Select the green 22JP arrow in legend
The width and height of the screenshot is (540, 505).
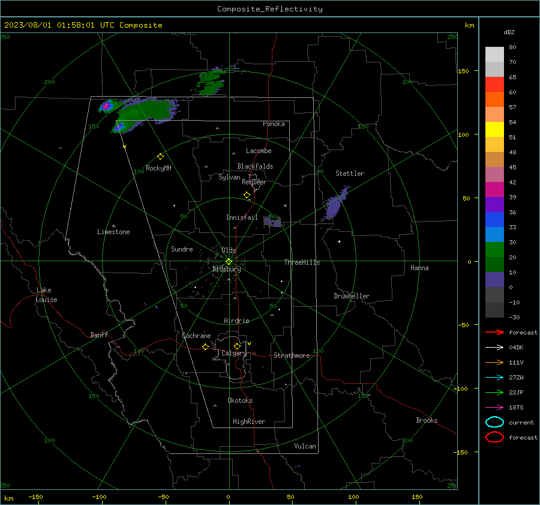click(x=494, y=392)
